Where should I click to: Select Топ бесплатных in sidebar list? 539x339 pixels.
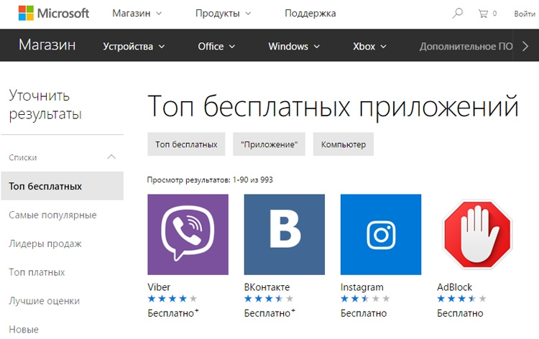point(63,186)
